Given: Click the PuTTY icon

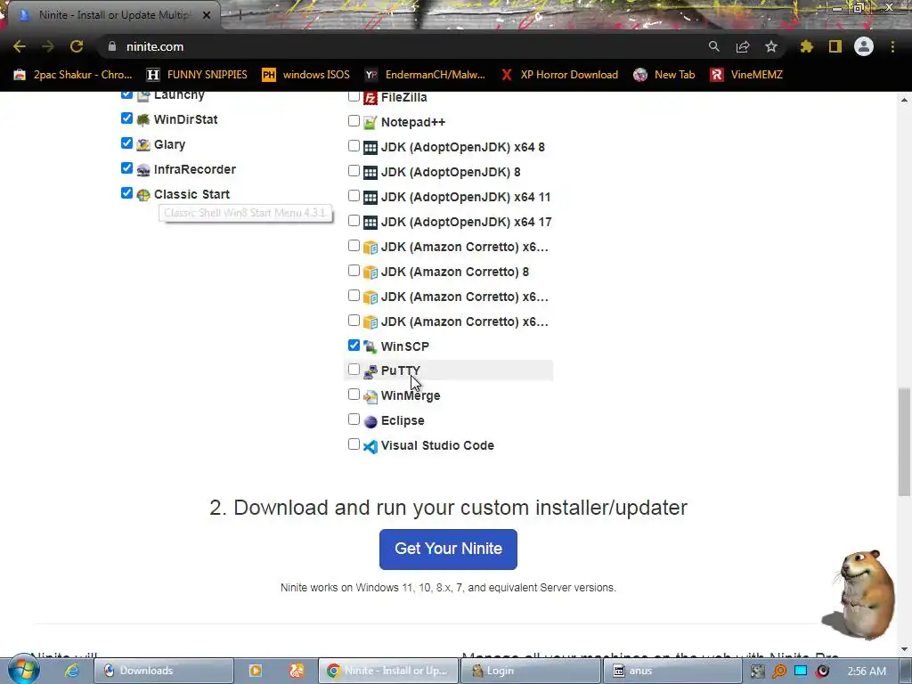Looking at the screenshot, I should [370, 371].
